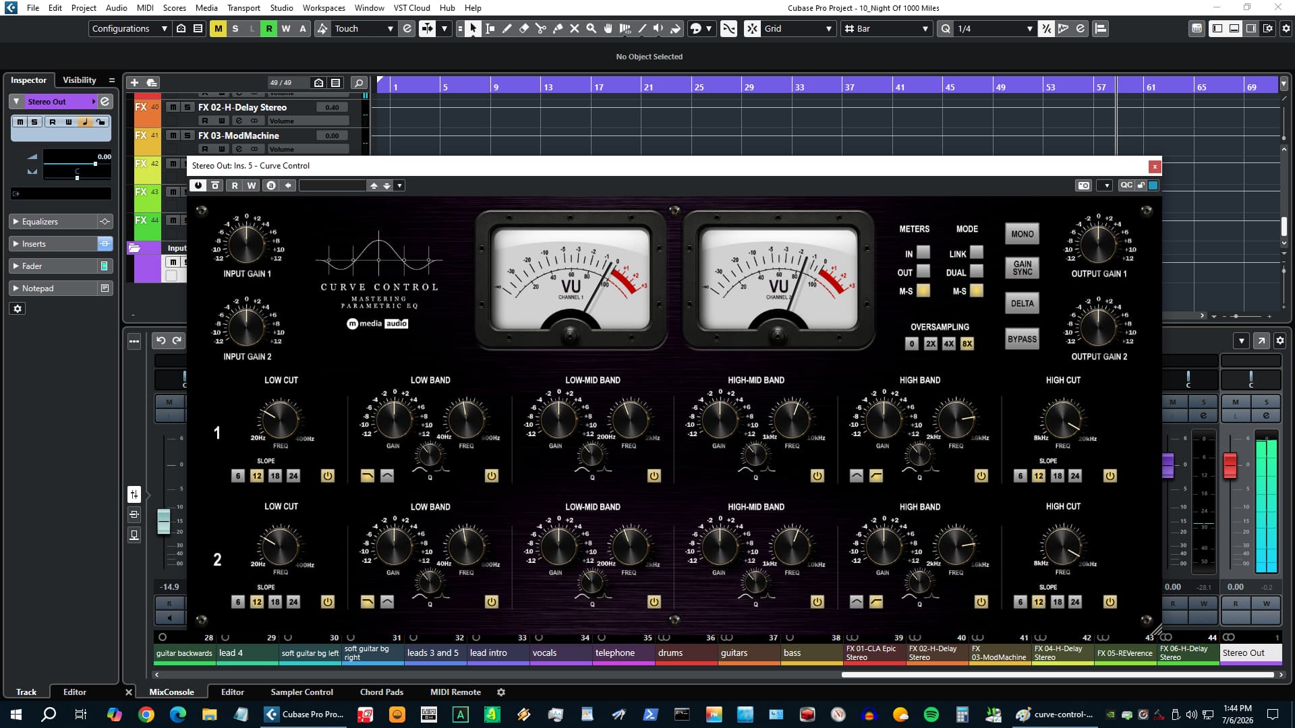Toggle the left zone visibility icon

(x=1217, y=28)
